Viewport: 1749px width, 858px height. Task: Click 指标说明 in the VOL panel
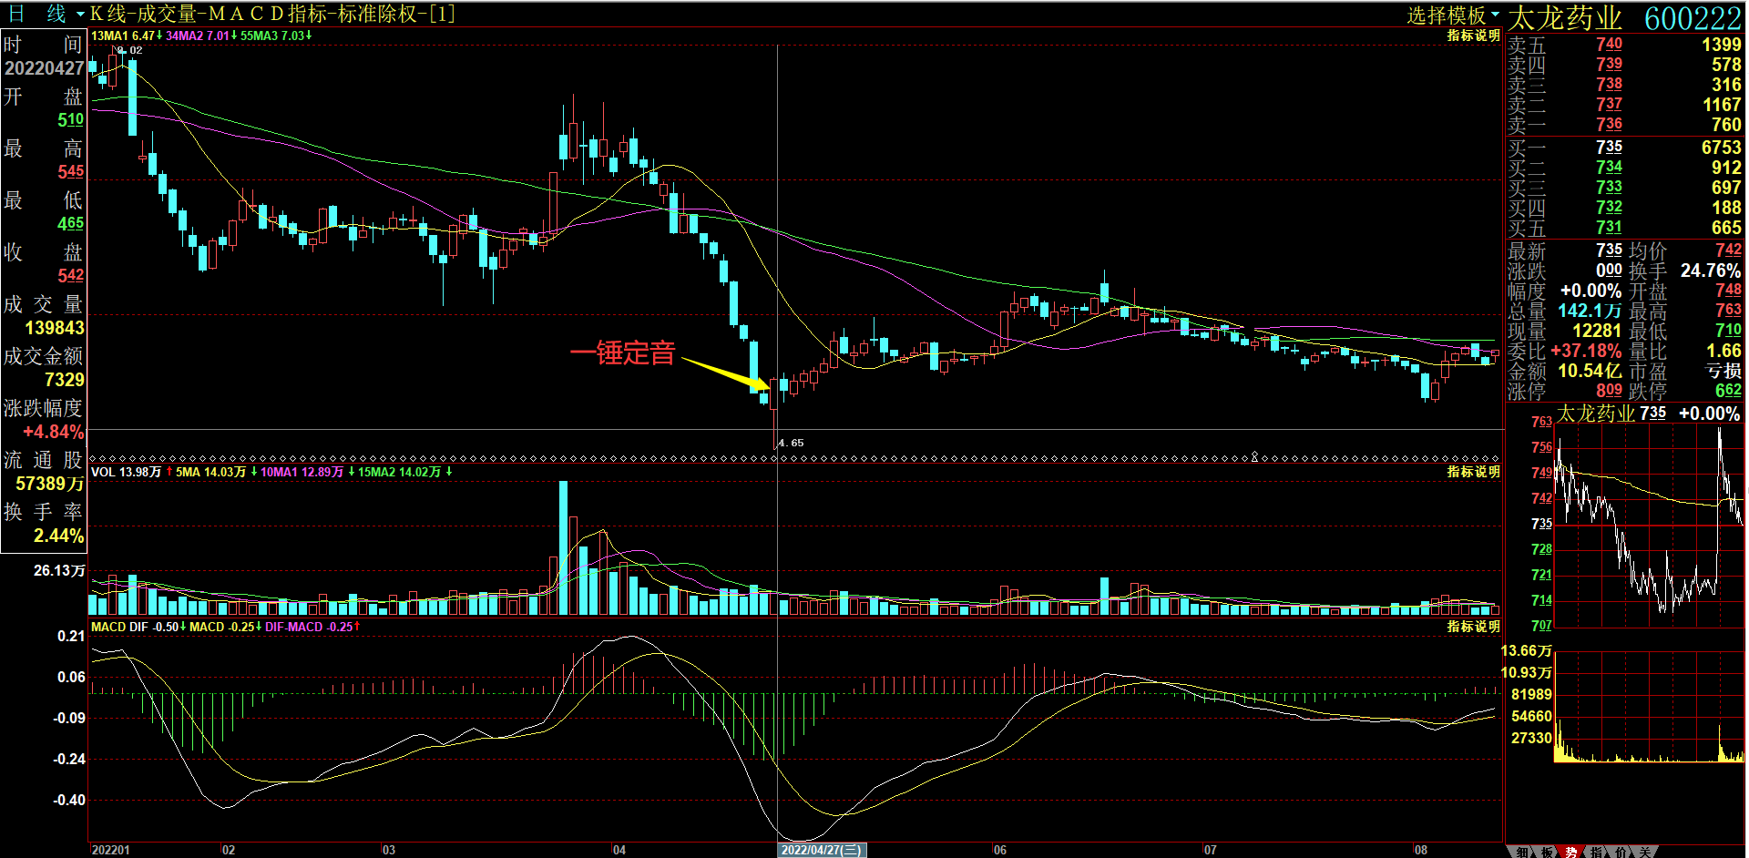pos(1473,472)
